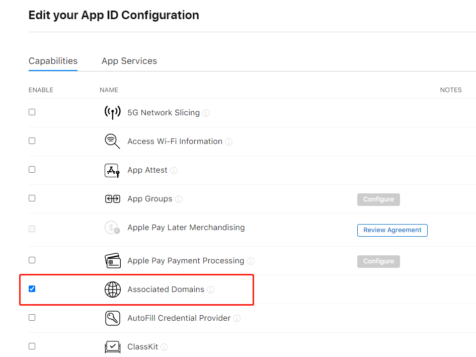Image resolution: width=476 pixels, height=357 pixels.
Task: Enable the App Groups checkbox
Action: tap(32, 198)
